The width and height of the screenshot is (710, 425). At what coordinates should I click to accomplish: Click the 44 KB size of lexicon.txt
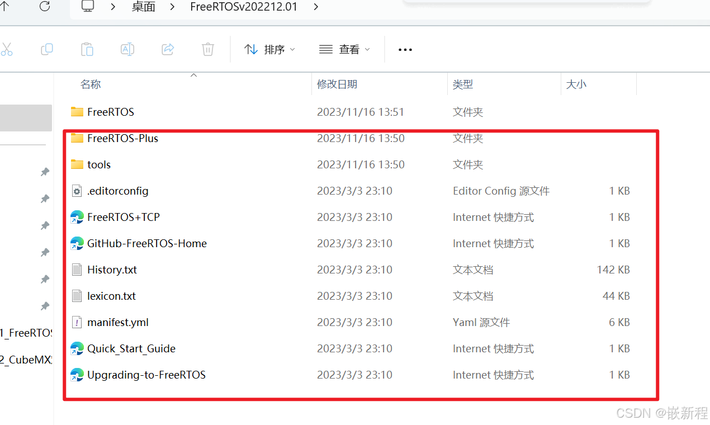[616, 296]
